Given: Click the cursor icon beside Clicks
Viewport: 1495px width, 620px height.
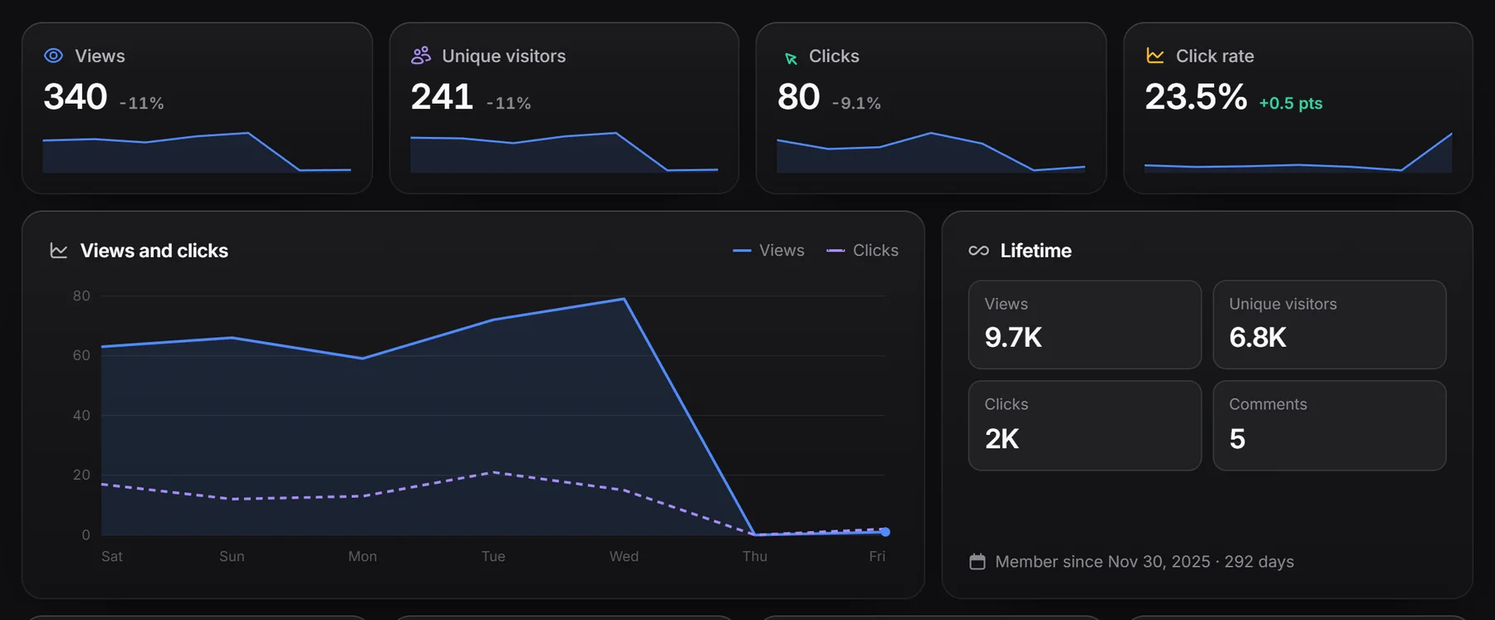Looking at the screenshot, I should tap(791, 57).
